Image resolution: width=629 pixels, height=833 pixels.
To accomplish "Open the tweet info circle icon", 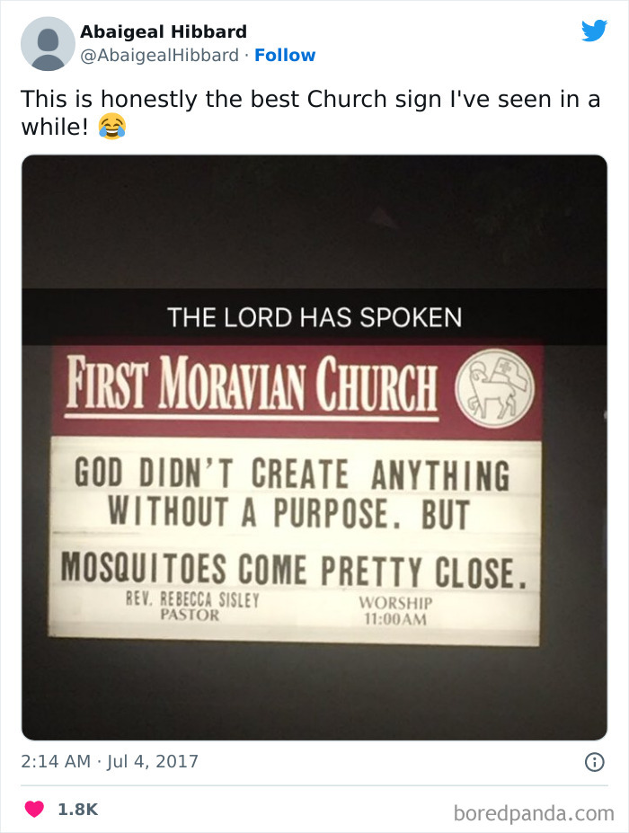I will [595, 762].
